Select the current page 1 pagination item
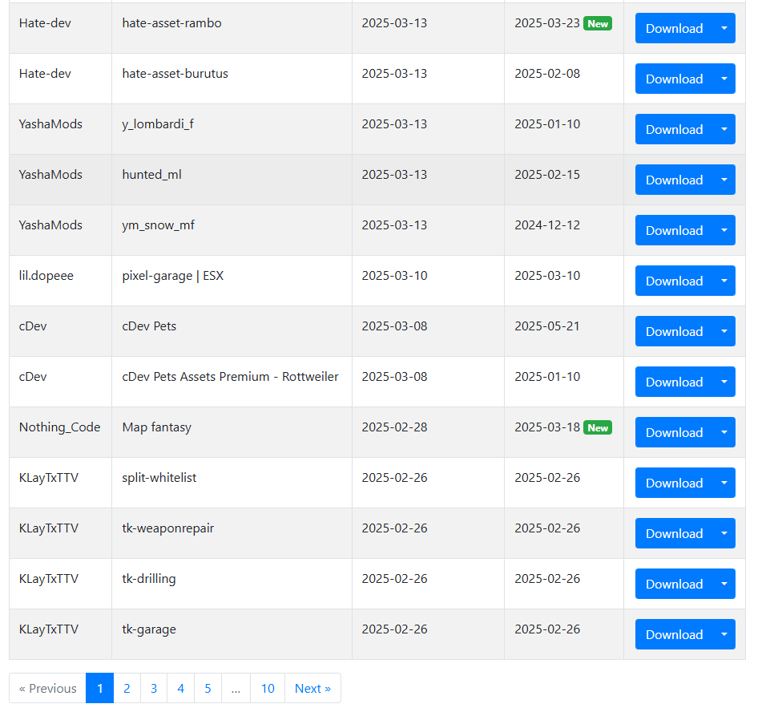The width and height of the screenshot is (778, 704). point(99,688)
